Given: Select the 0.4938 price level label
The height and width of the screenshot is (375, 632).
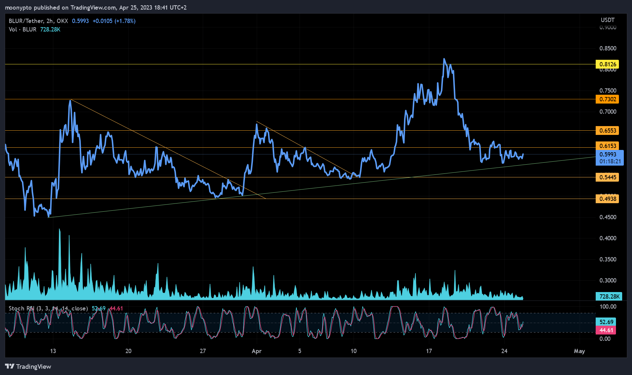Looking at the screenshot, I should click(607, 199).
